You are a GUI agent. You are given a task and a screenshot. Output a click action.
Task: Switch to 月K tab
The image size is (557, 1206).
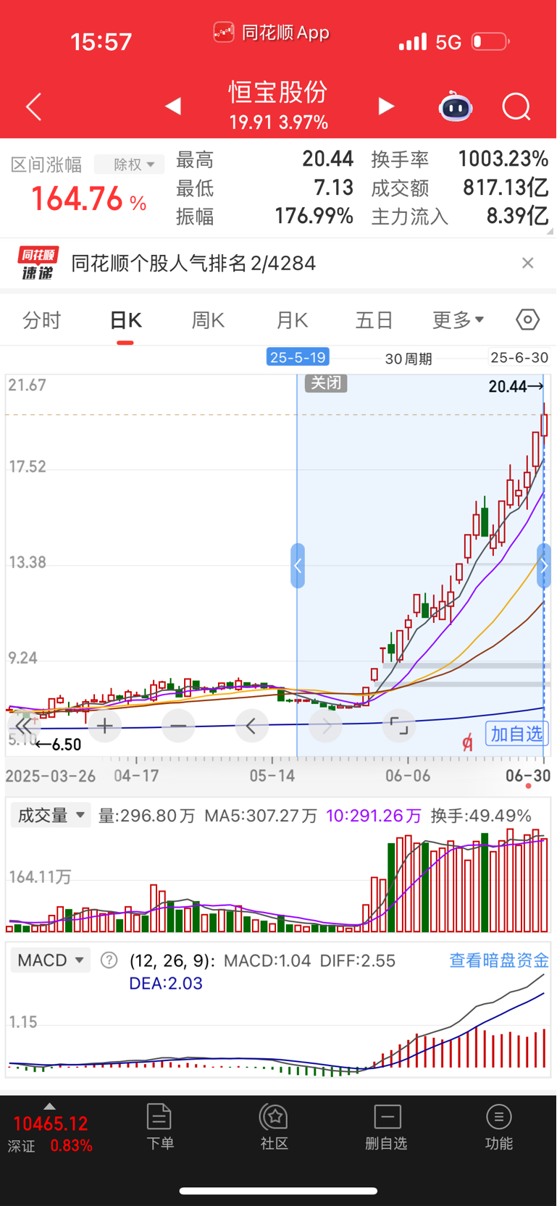click(x=292, y=320)
